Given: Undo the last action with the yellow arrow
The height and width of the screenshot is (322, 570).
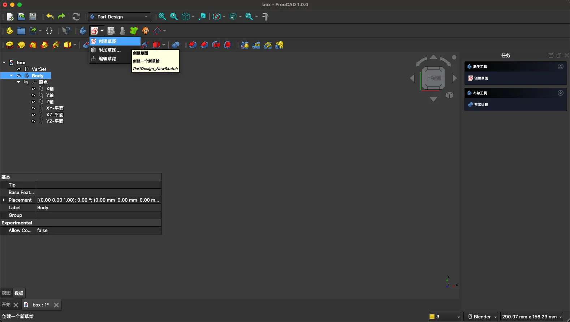Looking at the screenshot, I should coord(50,17).
